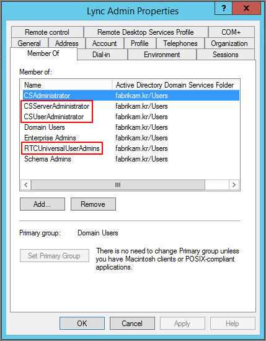Sort by the Name column header
This screenshot has height=341, width=266.
66,85
